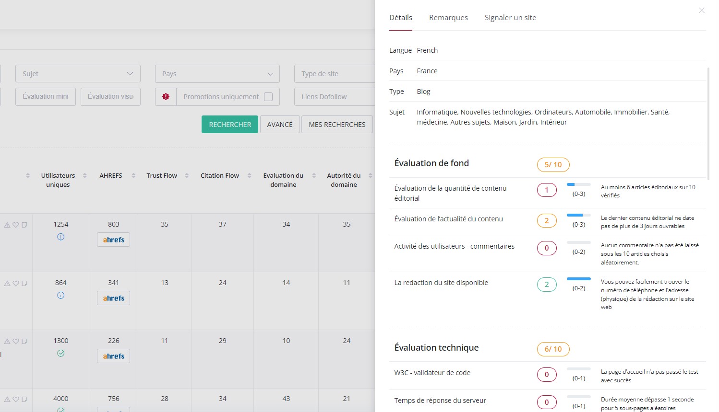Open the note icon in the 864 row
Viewport: 719px width, 412px height.
pos(24,283)
